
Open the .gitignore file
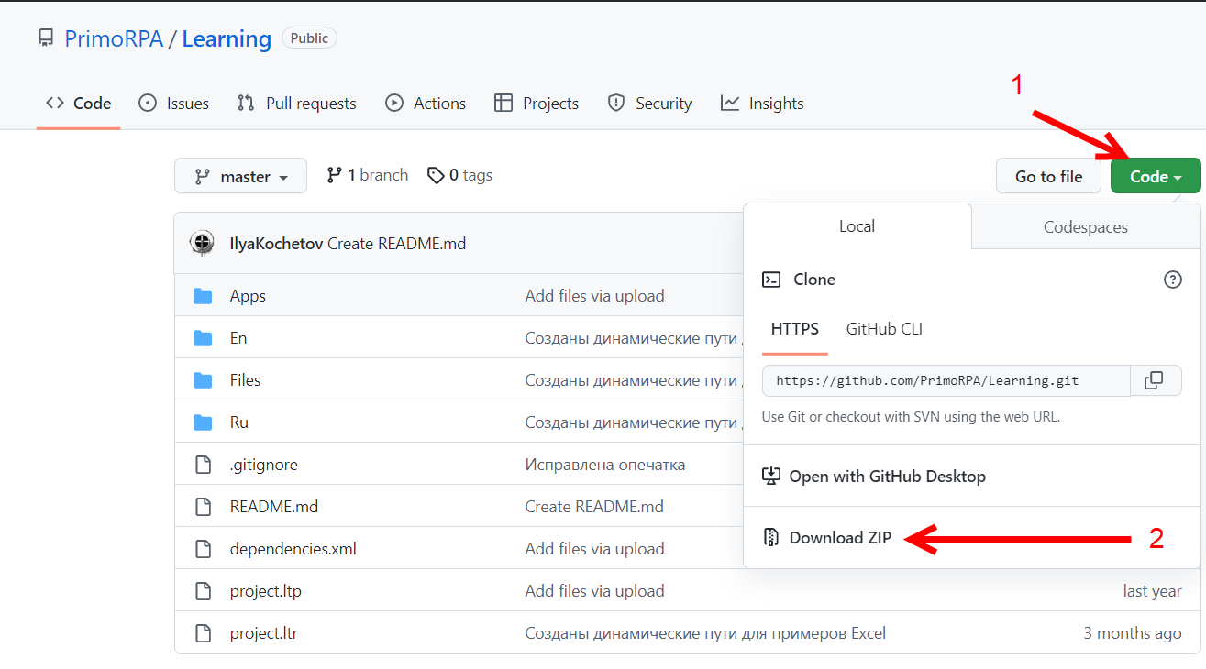click(x=263, y=465)
